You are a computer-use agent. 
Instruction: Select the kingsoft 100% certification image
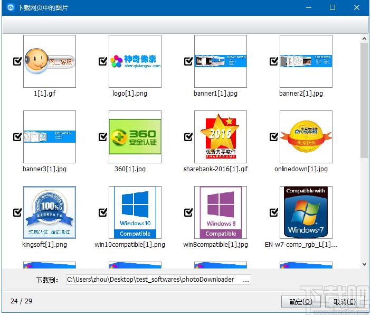(50, 212)
